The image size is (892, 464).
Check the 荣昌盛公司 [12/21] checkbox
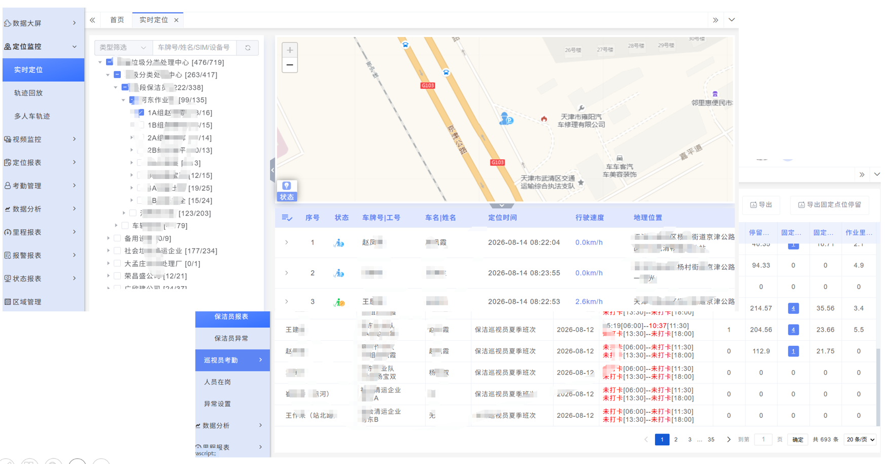click(x=117, y=276)
